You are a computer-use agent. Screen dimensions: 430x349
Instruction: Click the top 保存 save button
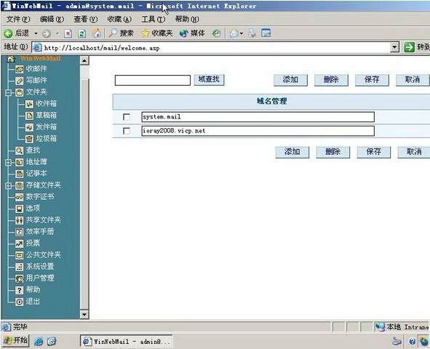click(x=372, y=80)
